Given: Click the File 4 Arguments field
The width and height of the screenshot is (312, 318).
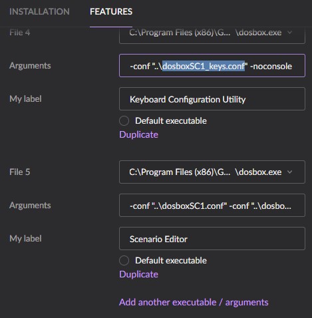Looking at the screenshot, I should pyautogui.click(x=212, y=66).
